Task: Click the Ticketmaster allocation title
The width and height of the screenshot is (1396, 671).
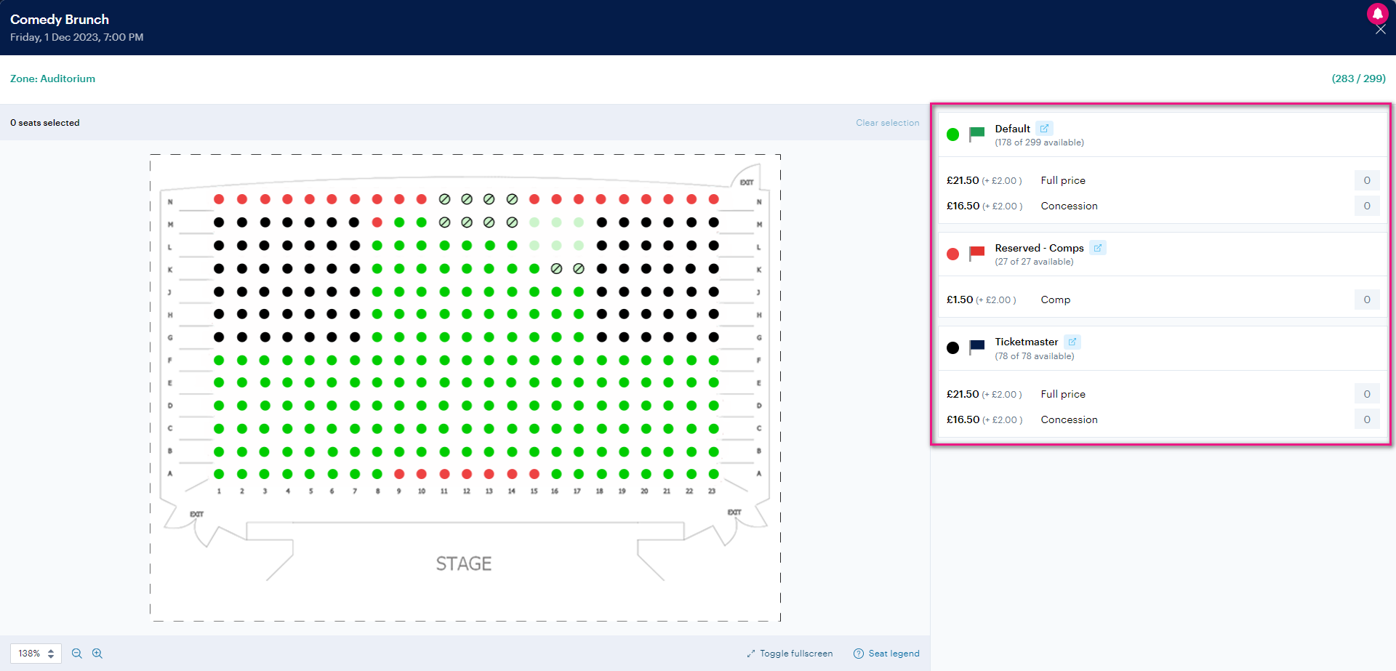Action: [1026, 342]
